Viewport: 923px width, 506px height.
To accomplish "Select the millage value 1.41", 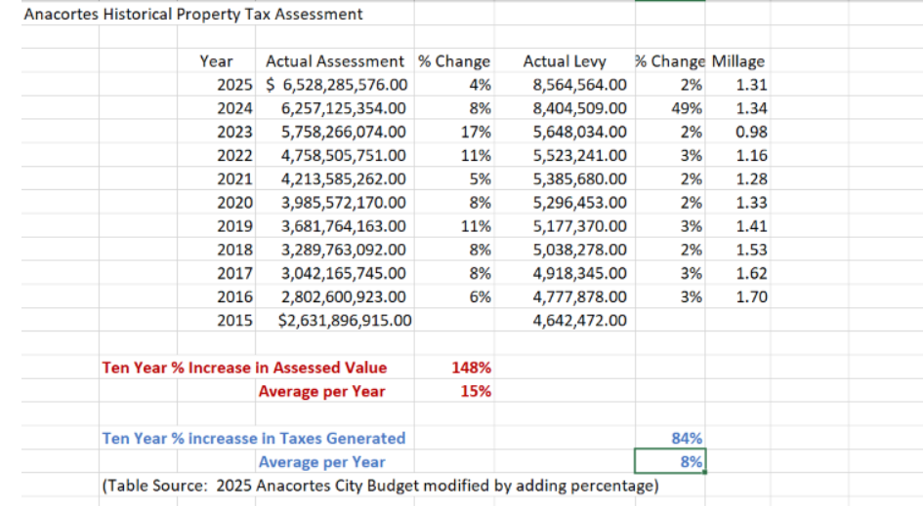I will [x=752, y=225].
